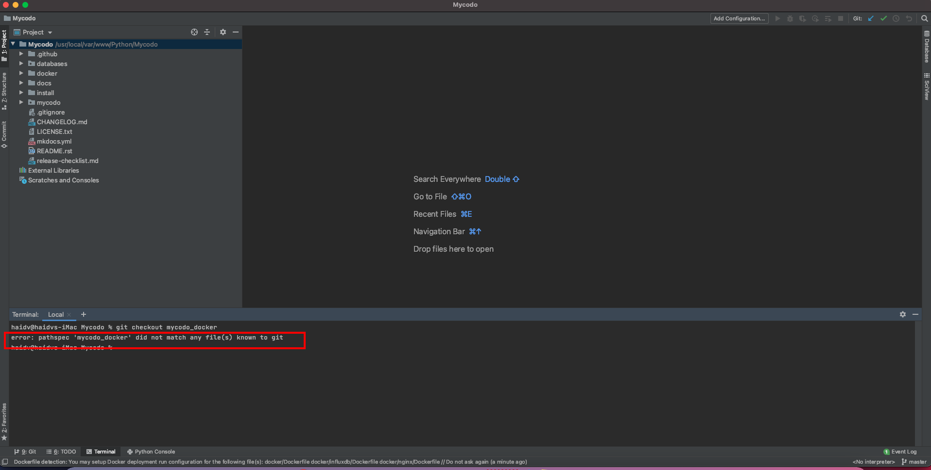The height and width of the screenshot is (470, 931).
Task: Open a new terminal with the plus button
Action: (83, 314)
